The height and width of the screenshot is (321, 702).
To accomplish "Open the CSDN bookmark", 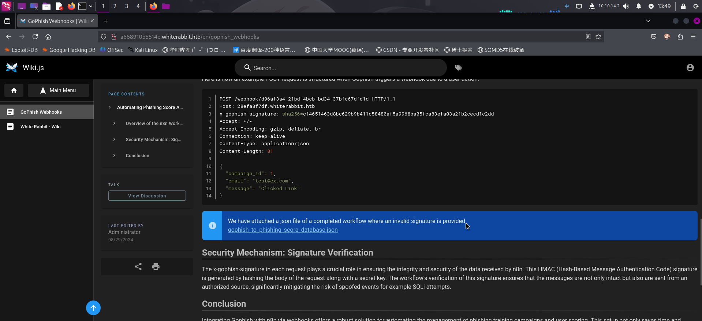I will tap(408, 50).
